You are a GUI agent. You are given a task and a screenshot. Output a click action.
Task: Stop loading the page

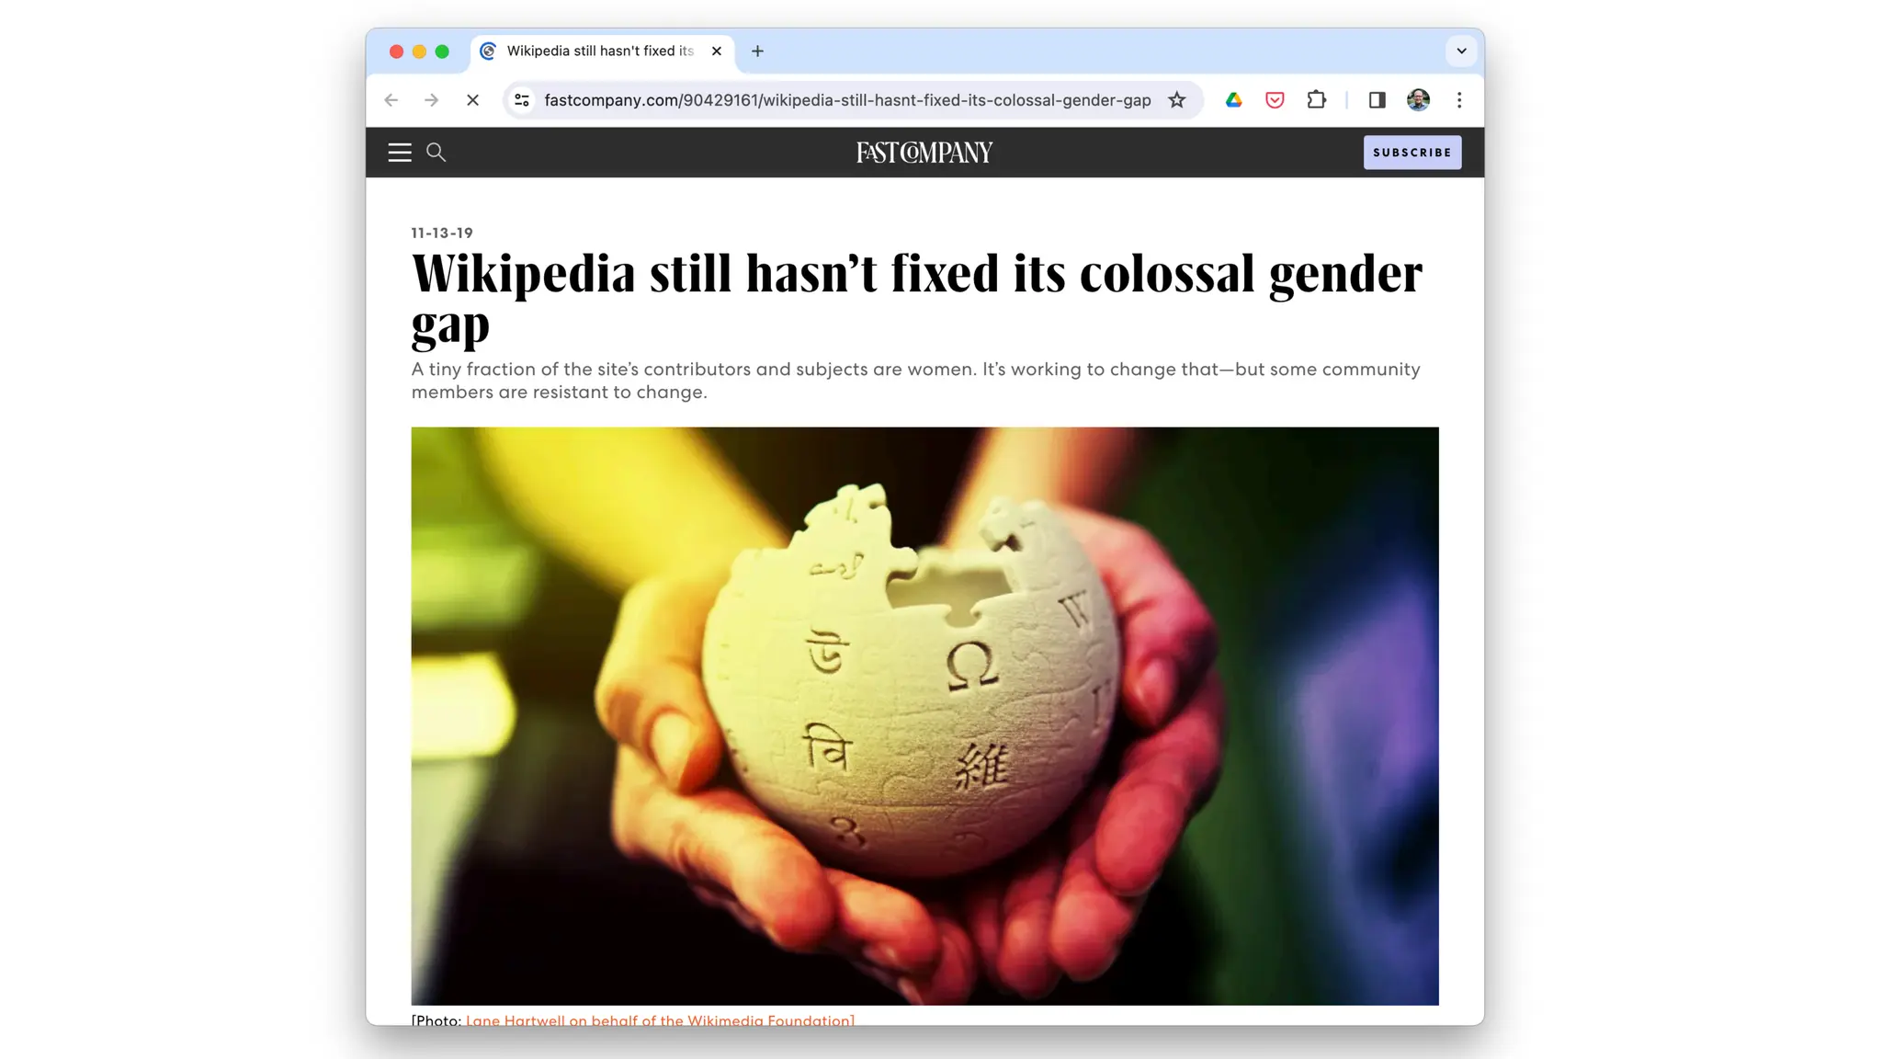[472, 100]
